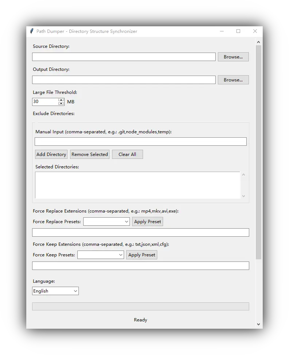Click the 'Exclude Directories:' label
The image size is (289, 355).
tap(54, 114)
